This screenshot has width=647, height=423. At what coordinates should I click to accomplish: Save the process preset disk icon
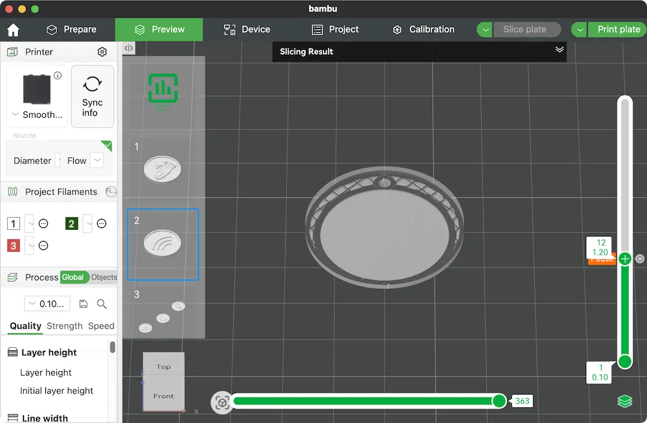(x=83, y=304)
